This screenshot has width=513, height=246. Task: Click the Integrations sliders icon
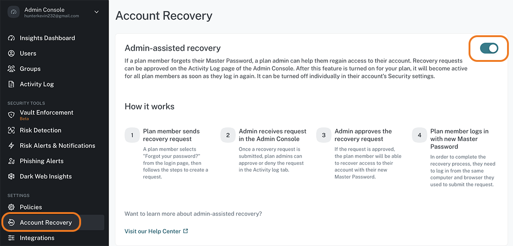click(x=11, y=238)
